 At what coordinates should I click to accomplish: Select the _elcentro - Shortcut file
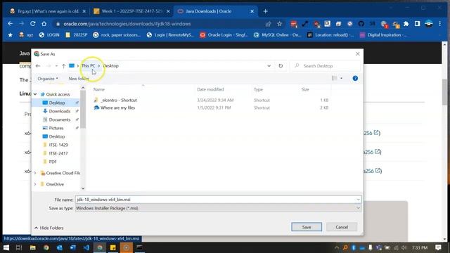(x=119, y=100)
